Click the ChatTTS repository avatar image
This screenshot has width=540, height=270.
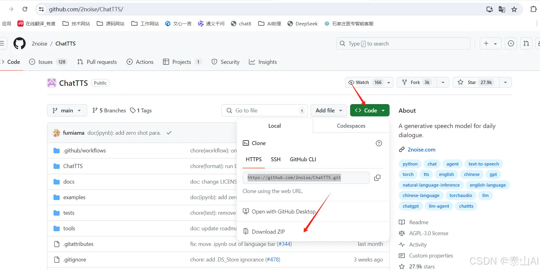(52, 83)
